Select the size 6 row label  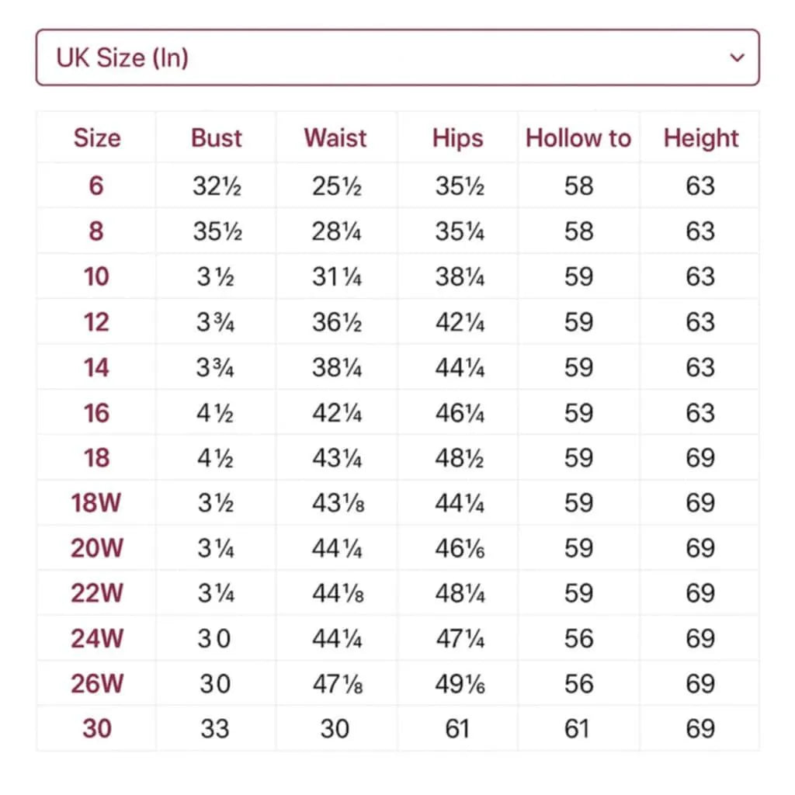click(x=96, y=186)
